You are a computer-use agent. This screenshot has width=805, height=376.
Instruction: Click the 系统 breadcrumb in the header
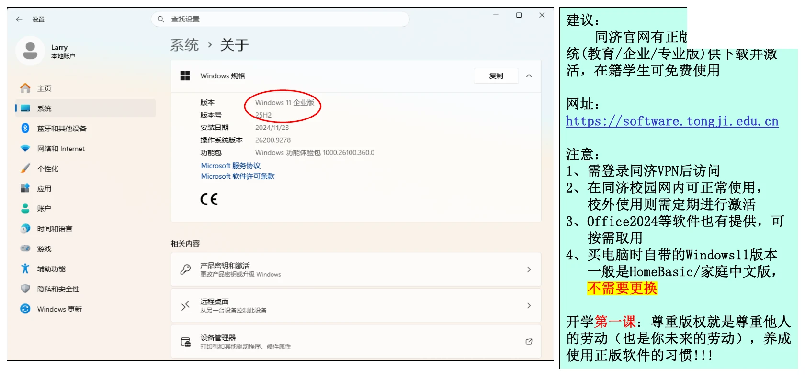click(184, 45)
